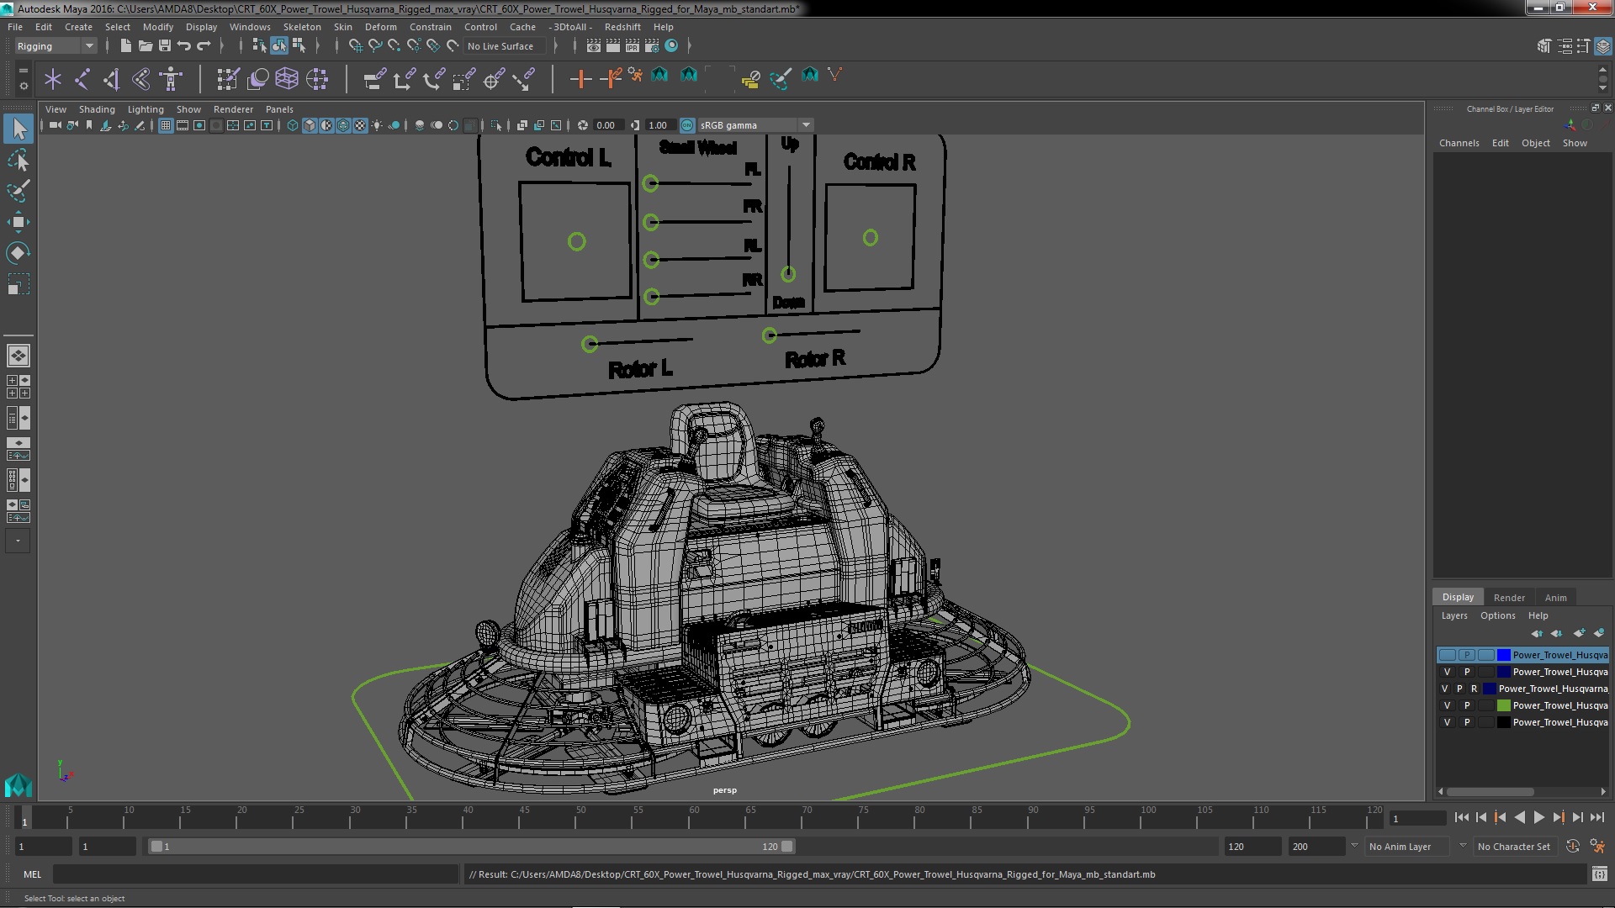Click the bright blue layer color swatch
Viewport: 1615px width, 908px height.
(1503, 655)
